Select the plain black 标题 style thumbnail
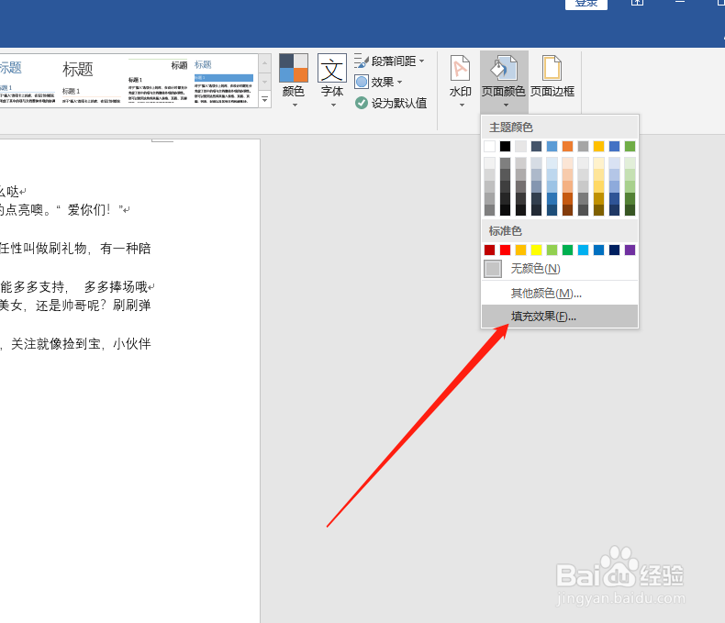 pyautogui.click(x=91, y=81)
